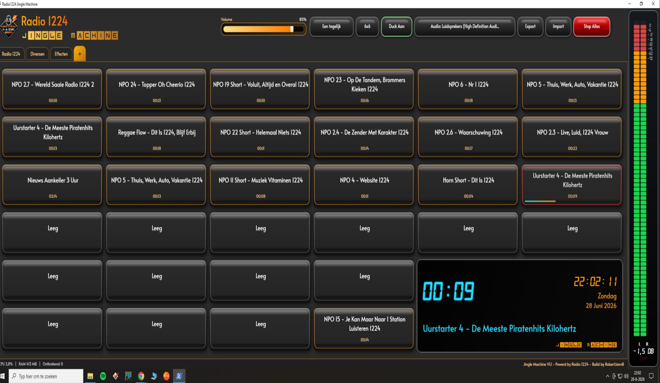Switch to the Effecten tab
Viewport: 660px width, 383px height.
tap(61, 54)
